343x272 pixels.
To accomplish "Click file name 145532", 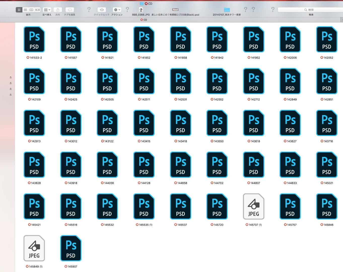I will coord(109,225).
